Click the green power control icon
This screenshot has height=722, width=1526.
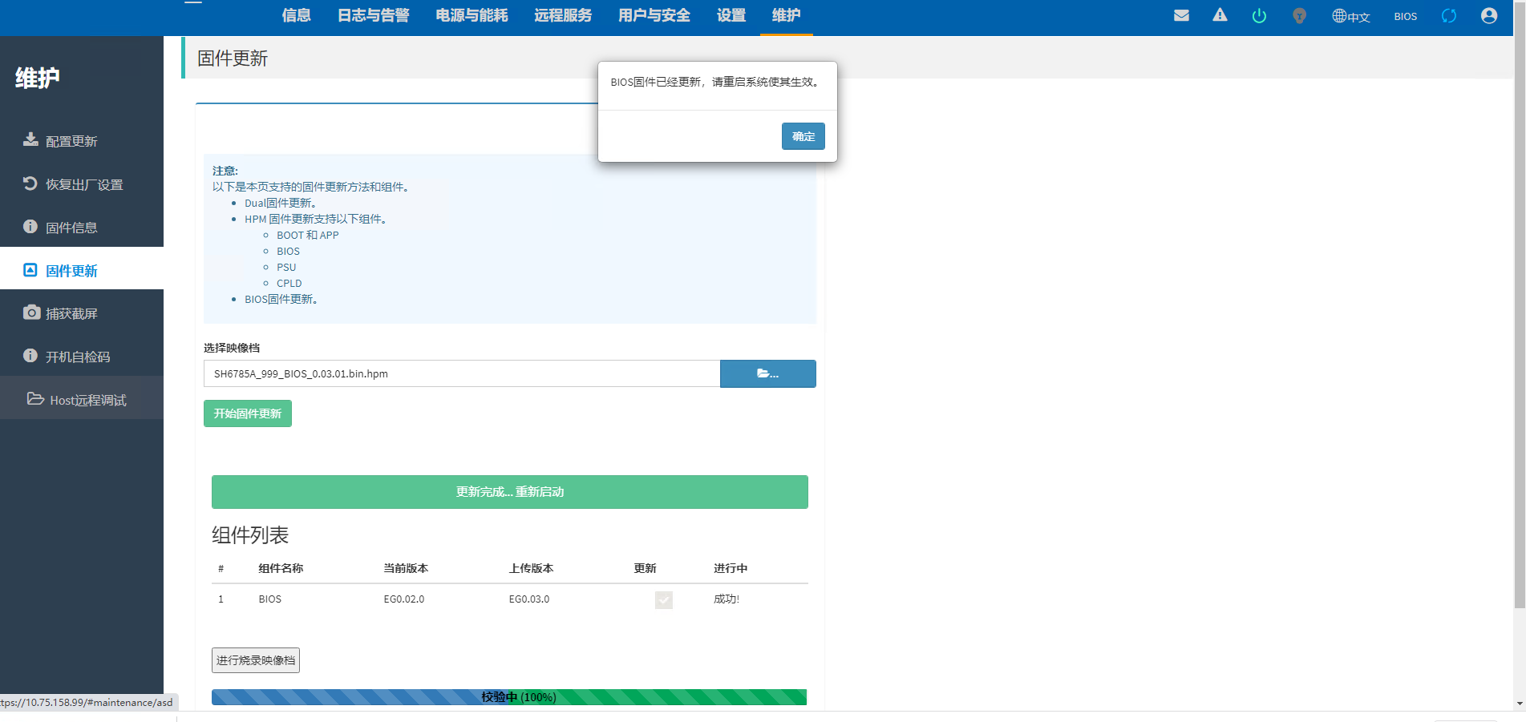1259,16
